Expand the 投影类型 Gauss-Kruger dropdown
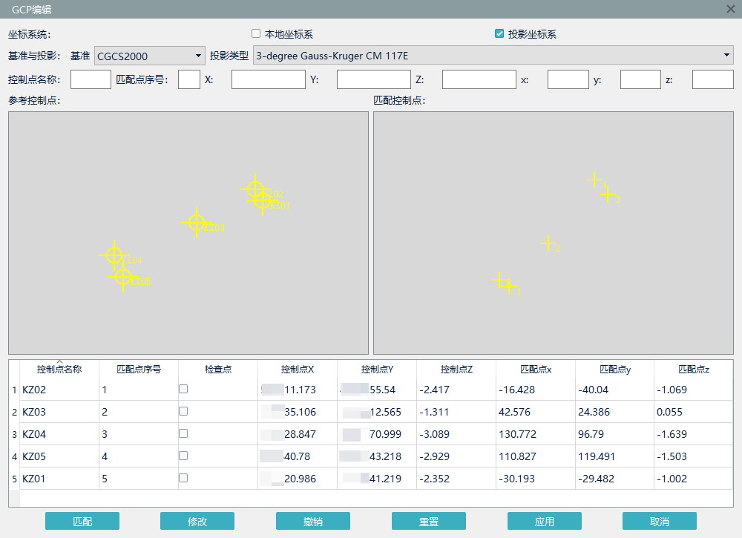The width and height of the screenshot is (742, 538). point(493,56)
